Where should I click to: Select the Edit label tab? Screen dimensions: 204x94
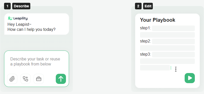(148, 6)
